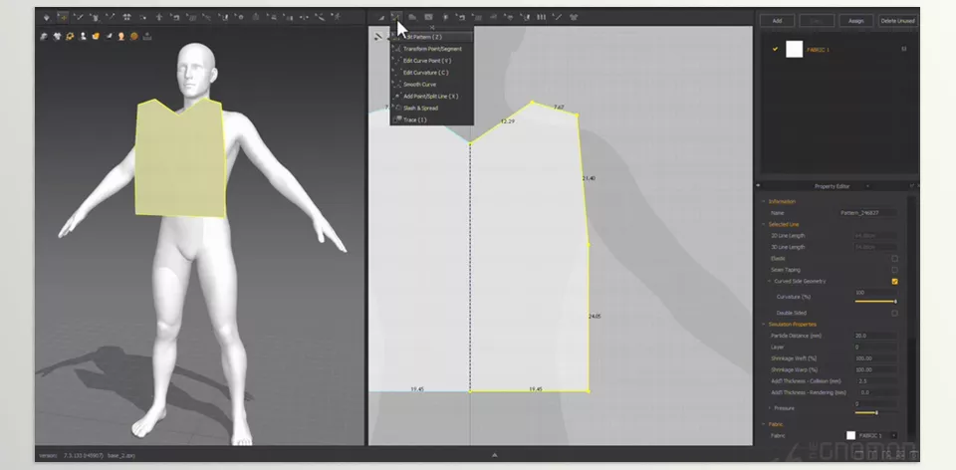Click the orange head icon below 3D toolbar
The width and height of the screenshot is (956, 470).
tap(121, 37)
